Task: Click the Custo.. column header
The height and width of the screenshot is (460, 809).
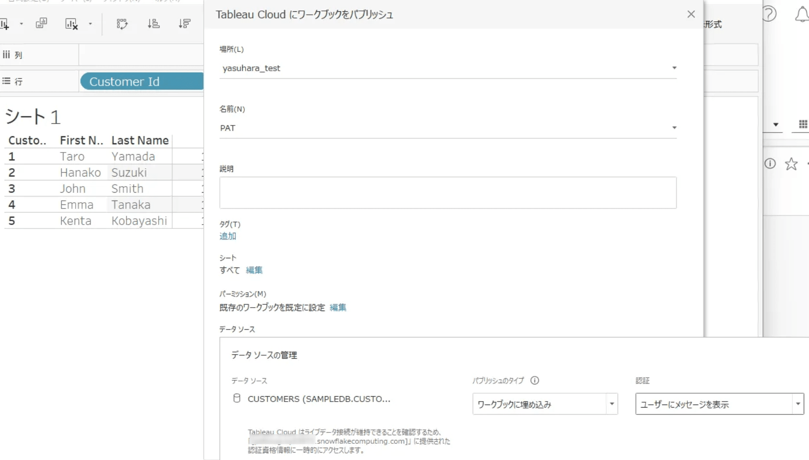Action: pyautogui.click(x=27, y=140)
